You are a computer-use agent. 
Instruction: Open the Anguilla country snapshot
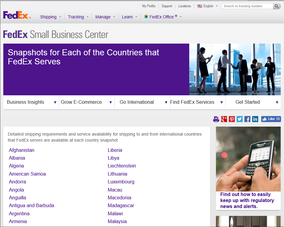17,198
